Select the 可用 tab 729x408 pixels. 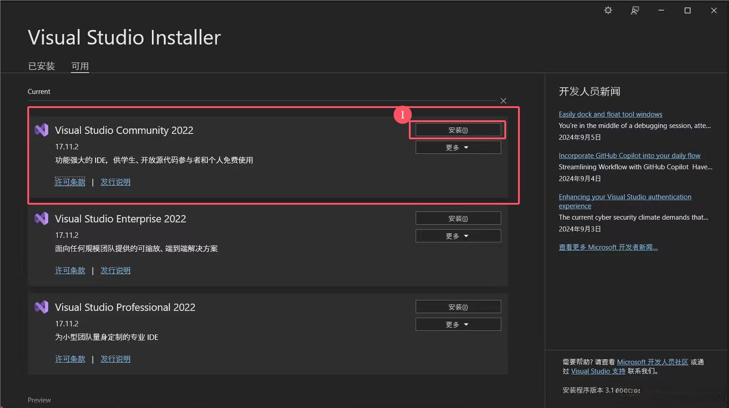(80, 66)
